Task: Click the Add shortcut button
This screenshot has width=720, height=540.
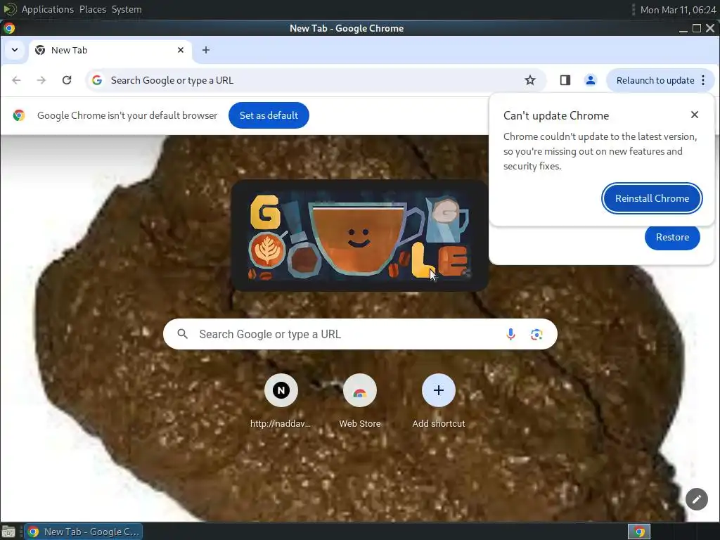Action: [439, 400]
